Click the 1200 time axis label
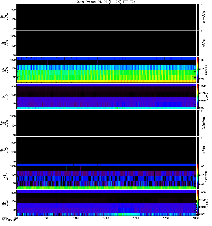This screenshot has width=212, height=226. (x=16, y=218)
